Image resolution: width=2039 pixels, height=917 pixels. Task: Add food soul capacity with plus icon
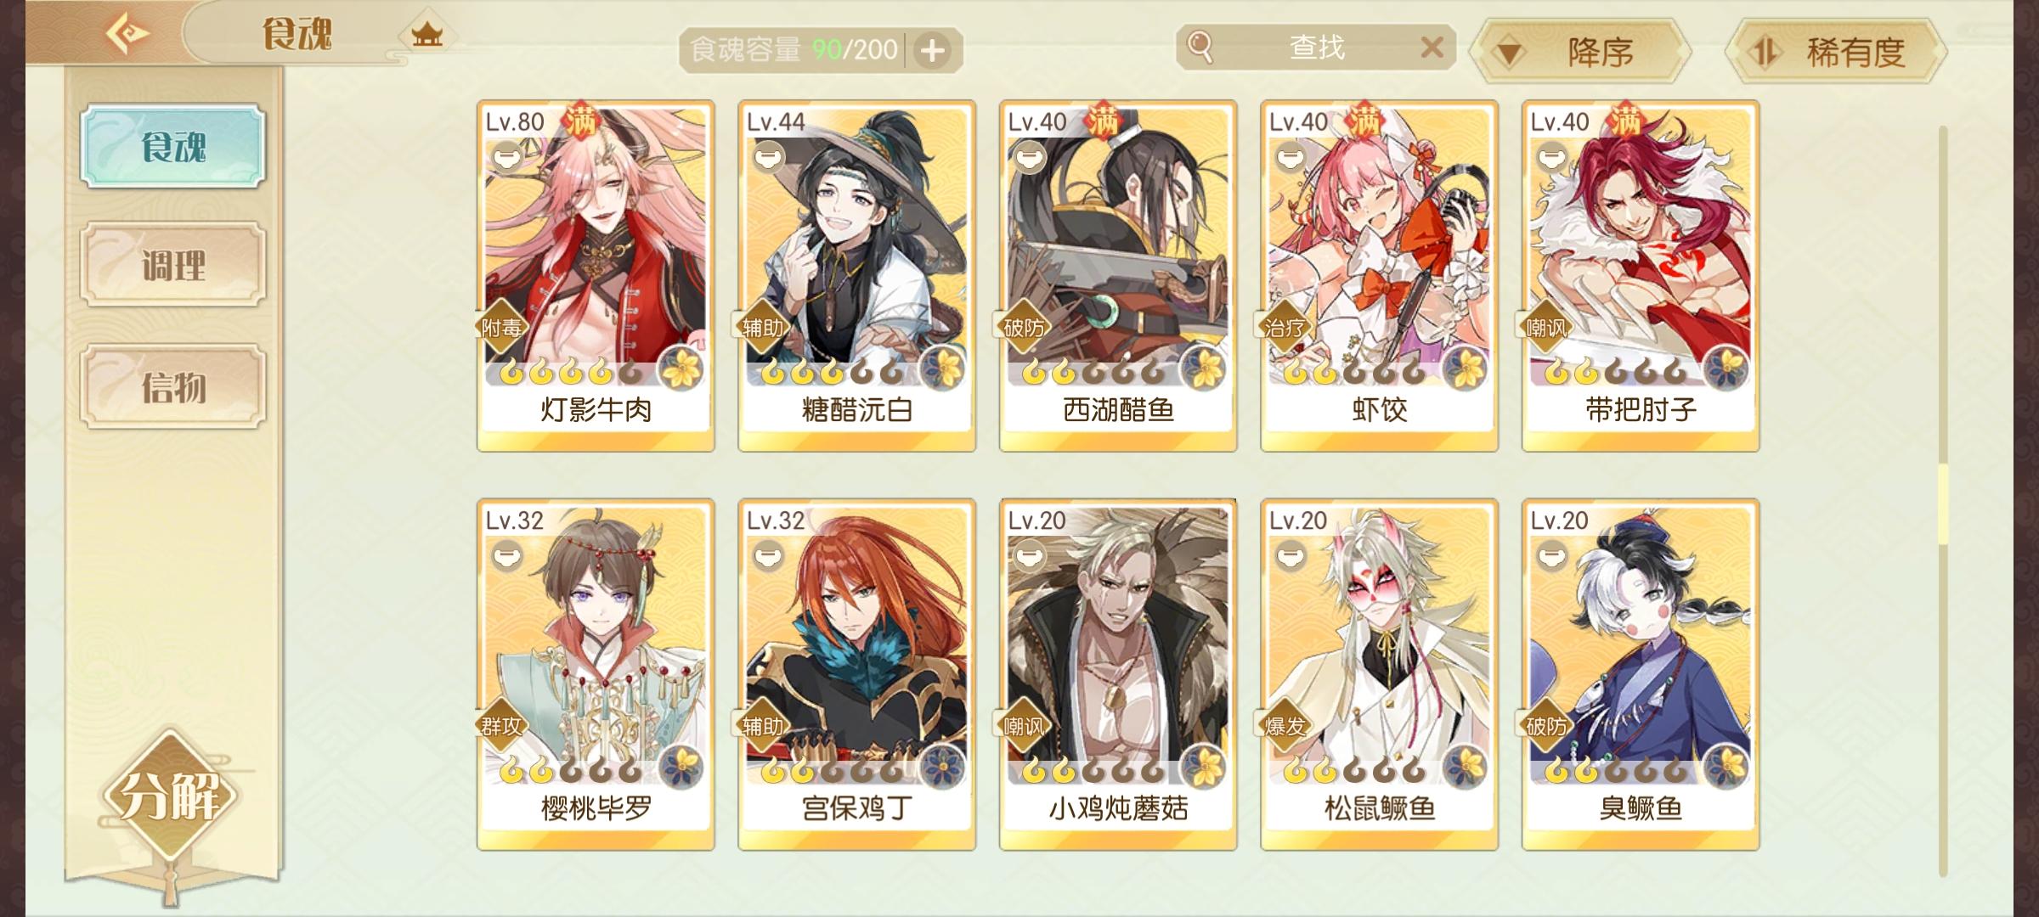[x=932, y=51]
